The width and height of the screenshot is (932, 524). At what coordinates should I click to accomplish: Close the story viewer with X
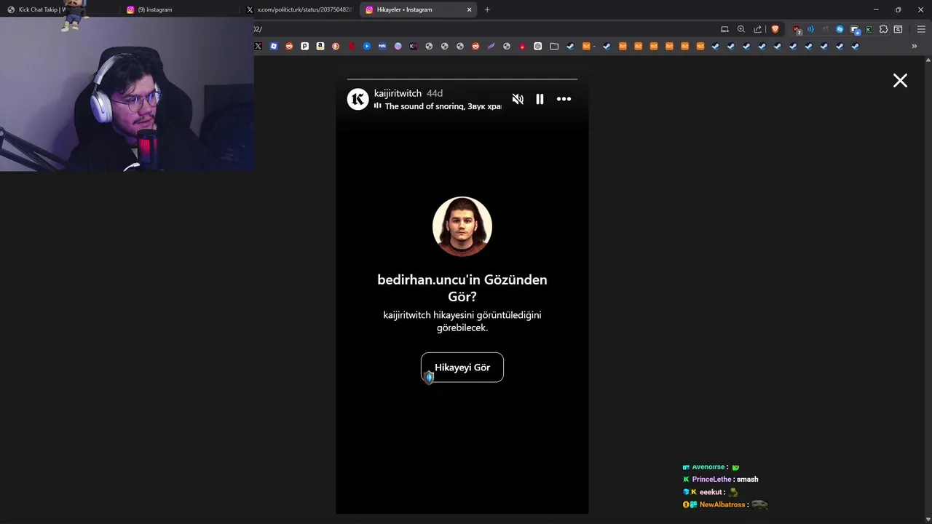[x=900, y=81]
